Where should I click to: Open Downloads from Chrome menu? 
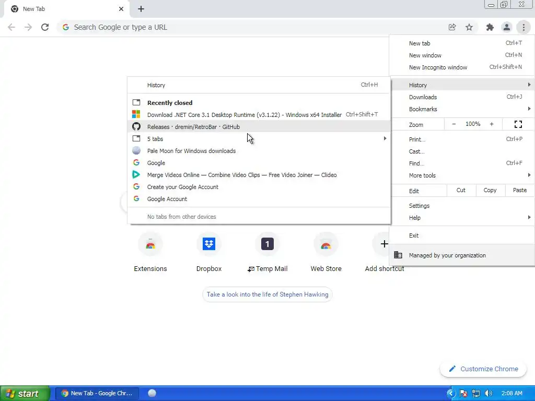point(462,97)
